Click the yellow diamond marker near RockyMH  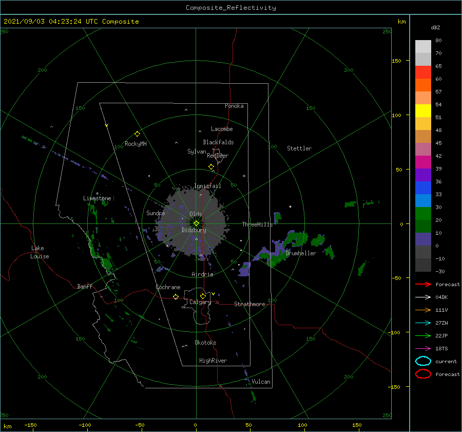pos(137,134)
